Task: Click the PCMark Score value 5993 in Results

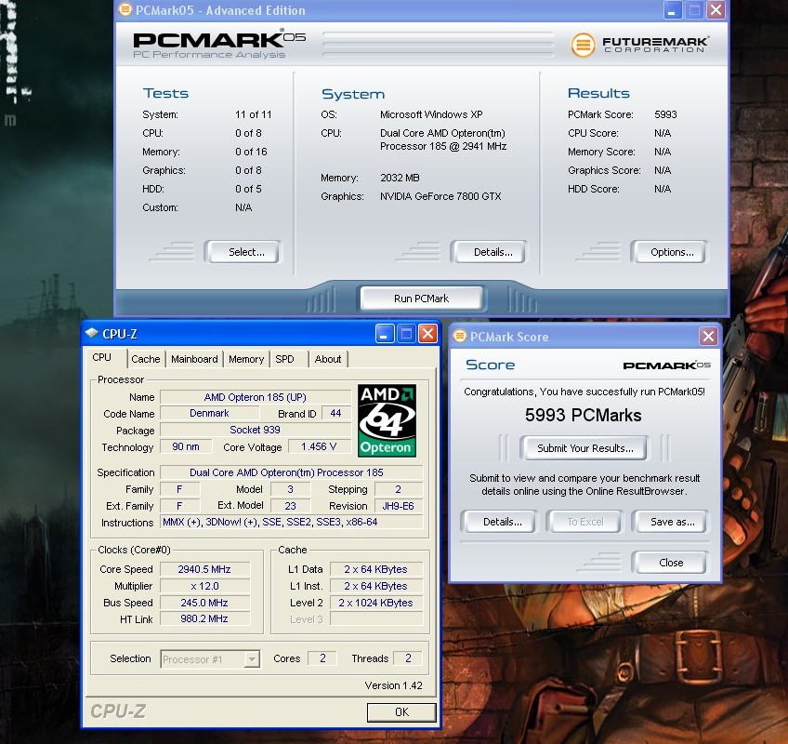Action: click(x=665, y=114)
